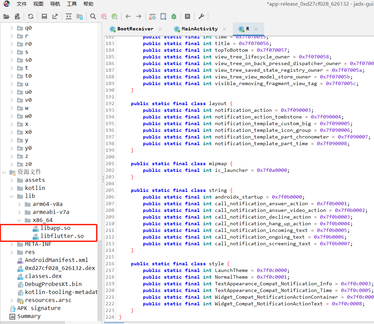374x324 pixels.
Task: Click the 0x7f0b0000 value for androidx_startup
Action: 287,197
